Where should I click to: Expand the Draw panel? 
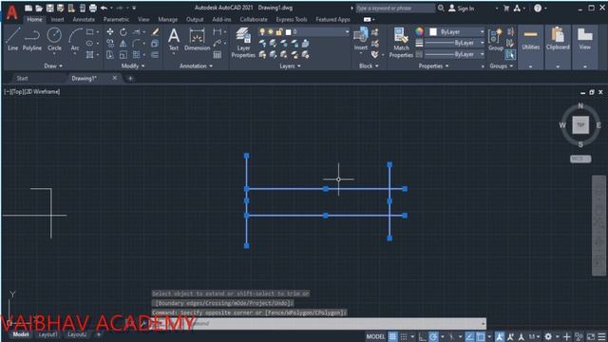pos(53,66)
